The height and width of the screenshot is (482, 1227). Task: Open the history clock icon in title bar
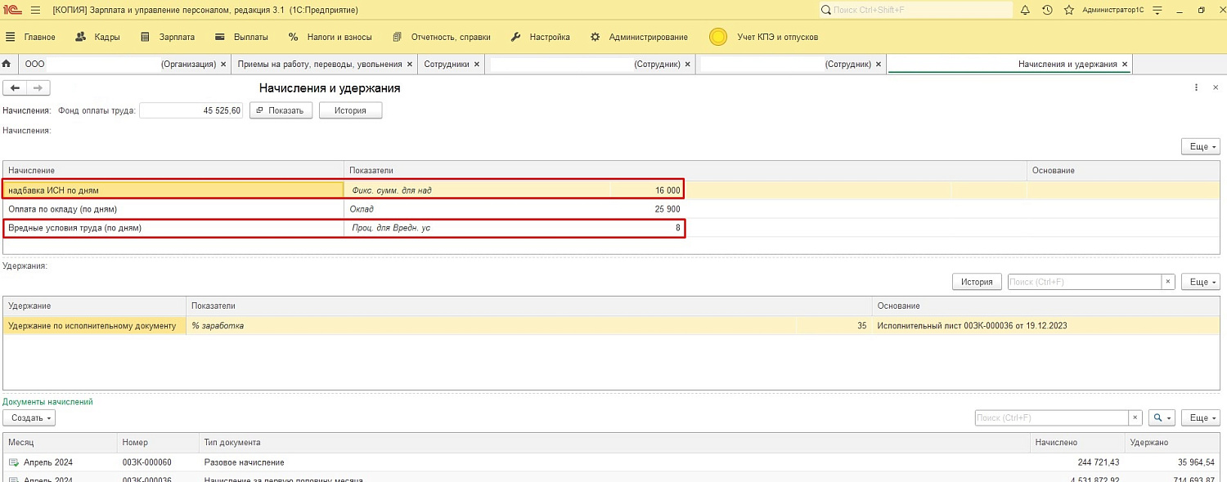pos(1047,11)
